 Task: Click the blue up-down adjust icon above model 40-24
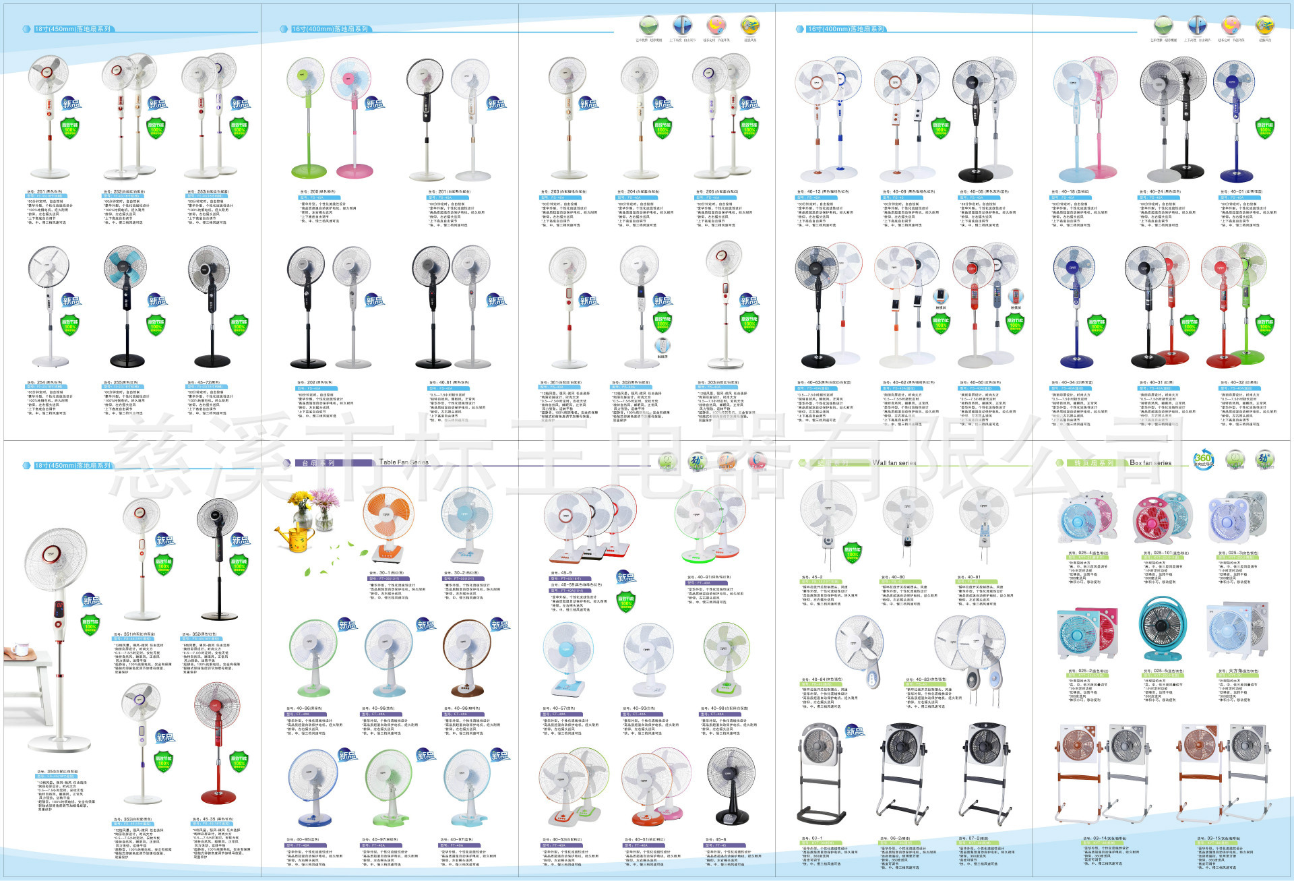pyautogui.click(x=1197, y=26)
